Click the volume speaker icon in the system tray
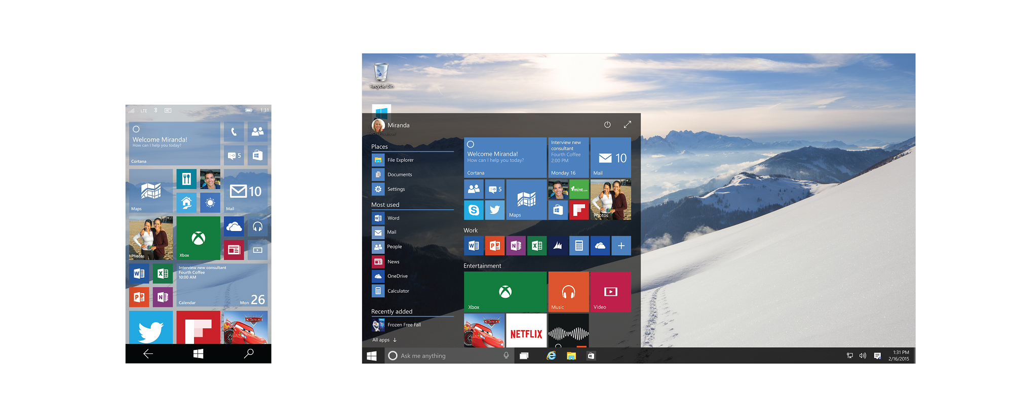1013x404 pixels. [x=863, y=356]
